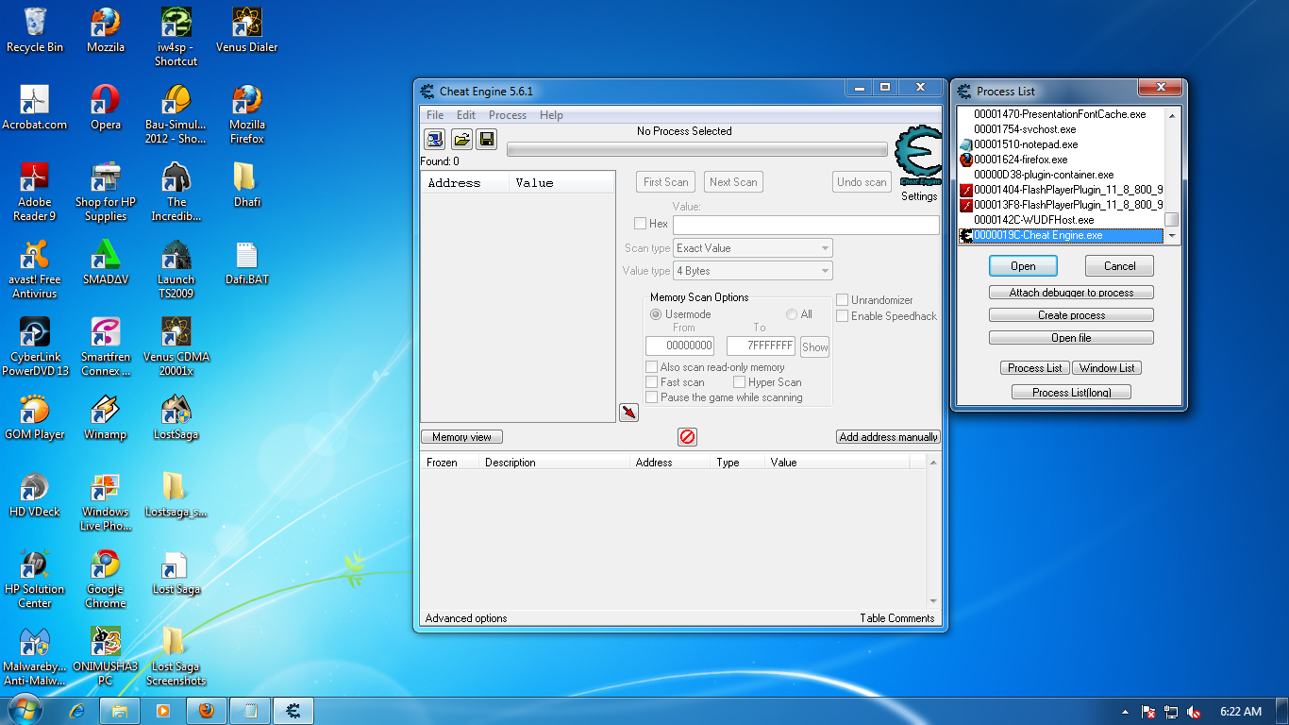This screenshot has width=1289, height=725.
Task: Open the Value type dropdown
Action: click(x=753, y=271)
